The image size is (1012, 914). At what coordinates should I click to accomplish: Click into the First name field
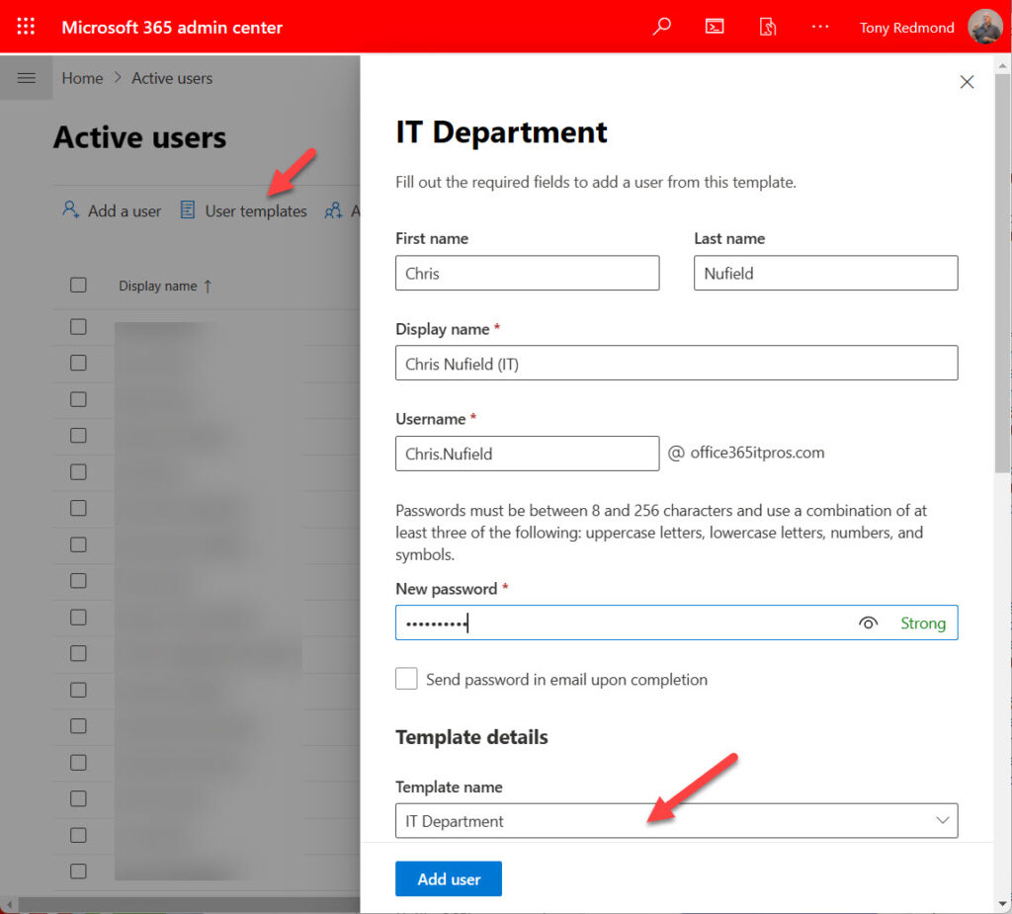tap(528, 273)
